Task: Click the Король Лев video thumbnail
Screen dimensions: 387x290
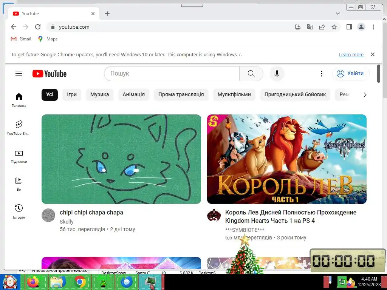Action: (287, 159)
